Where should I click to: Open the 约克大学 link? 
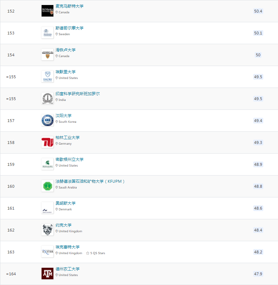click(63, 225)
